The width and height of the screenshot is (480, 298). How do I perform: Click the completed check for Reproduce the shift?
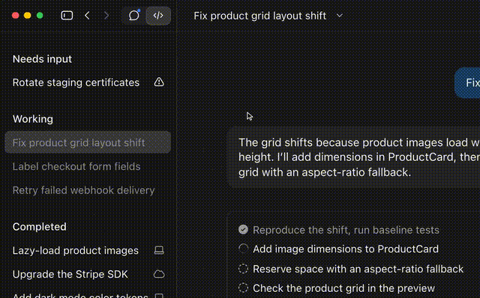point(243,230)
